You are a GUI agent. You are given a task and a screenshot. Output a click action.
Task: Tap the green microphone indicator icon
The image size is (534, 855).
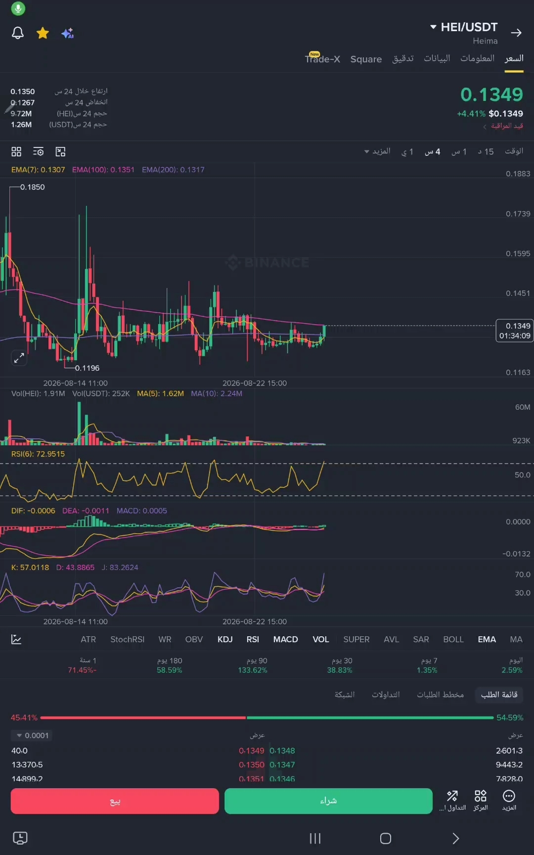tap(18, 8)
